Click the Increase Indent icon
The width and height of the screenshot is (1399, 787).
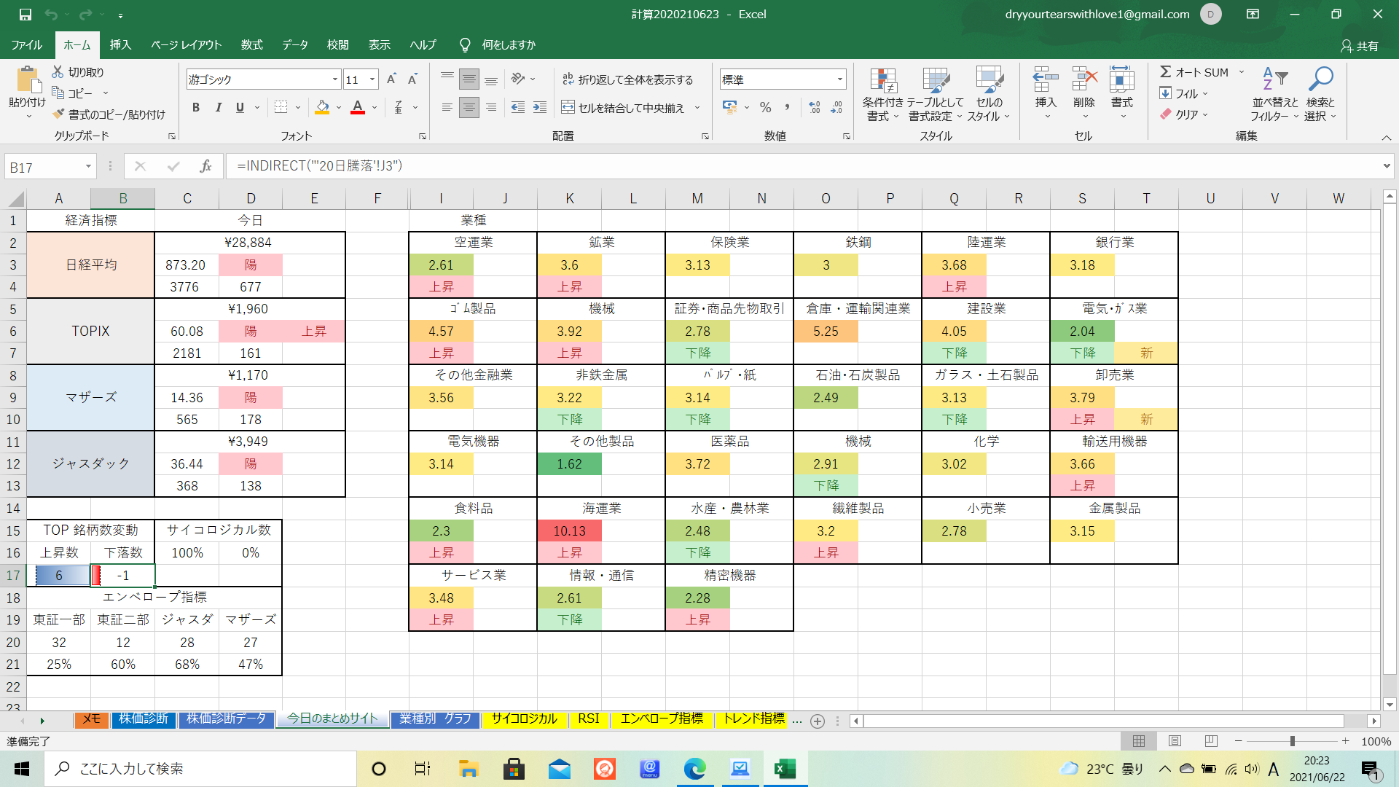click(540, 108)
